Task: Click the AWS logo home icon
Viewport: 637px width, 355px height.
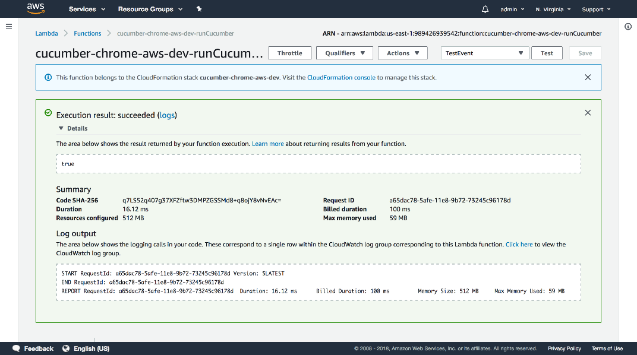Action: (x=36, y=9)
